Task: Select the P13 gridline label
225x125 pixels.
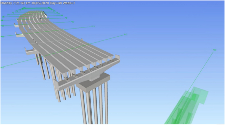Action: [214, 50]
